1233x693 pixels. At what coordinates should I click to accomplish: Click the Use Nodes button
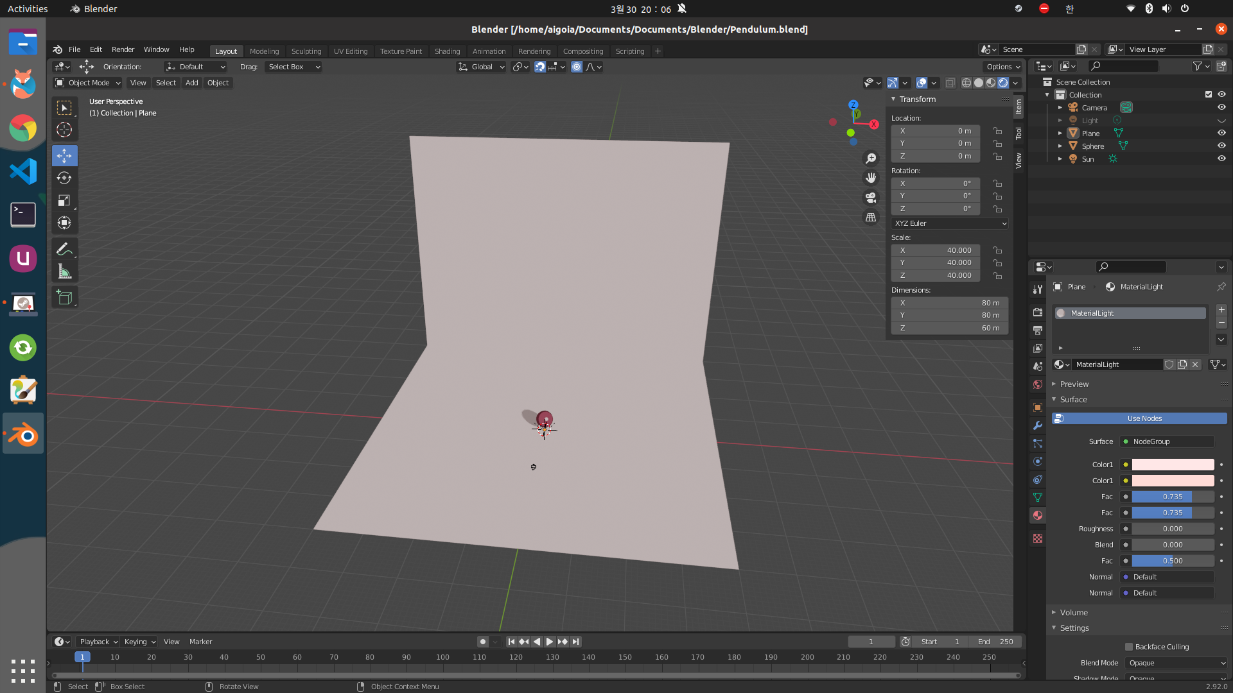(1139, 418)
